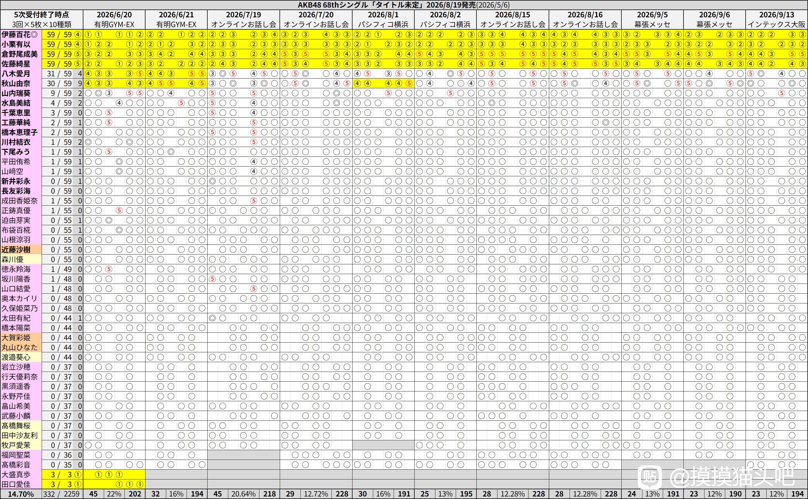
Task: Click the title row "AKB48 68thシングル"
Action: click(404, 5)
